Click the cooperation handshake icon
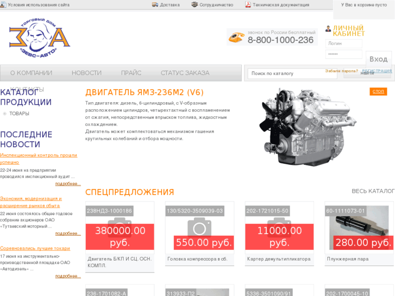The image size is (395, 296). click(195, 4)
